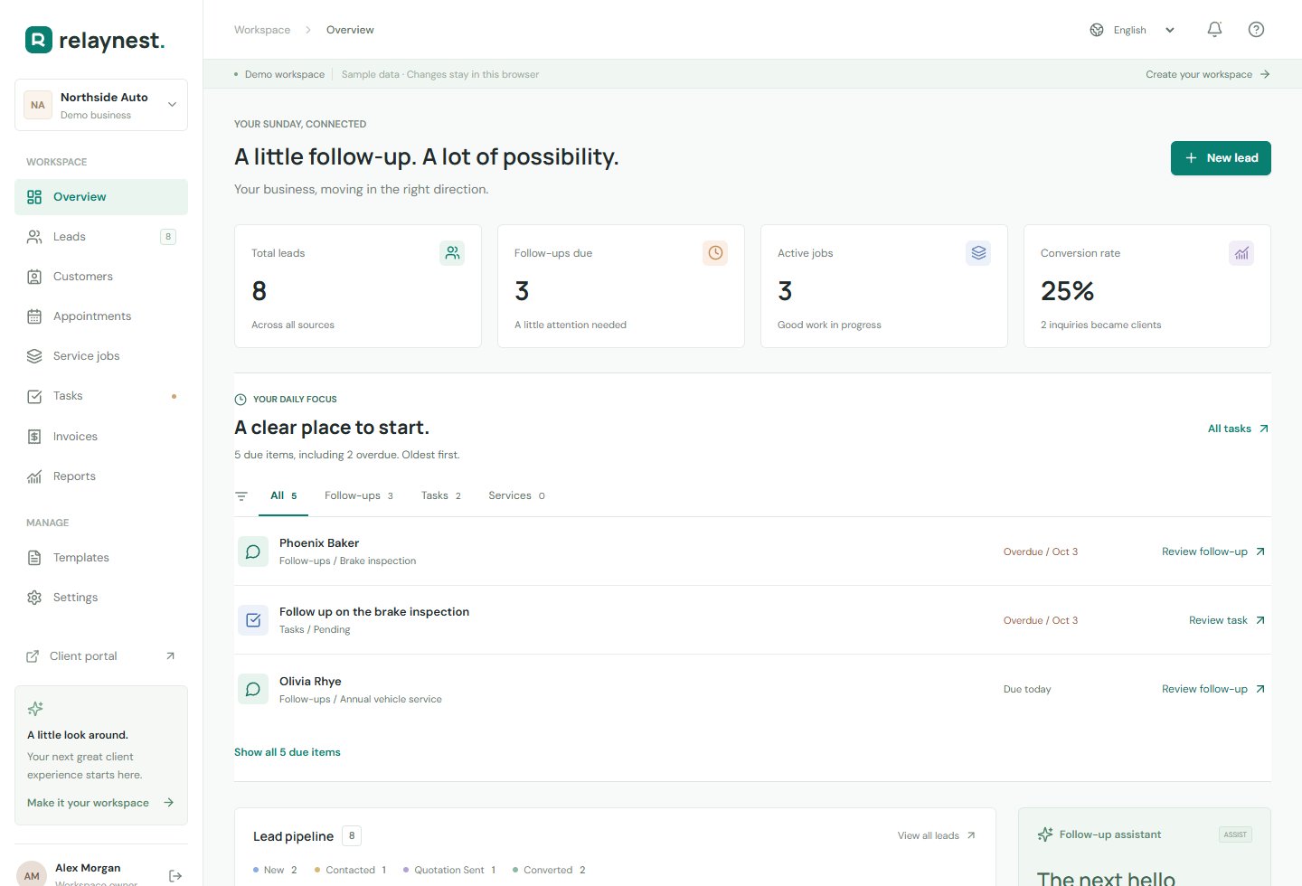
Task: Click the Alex Morgan user name
Action: tap(88, 868)
